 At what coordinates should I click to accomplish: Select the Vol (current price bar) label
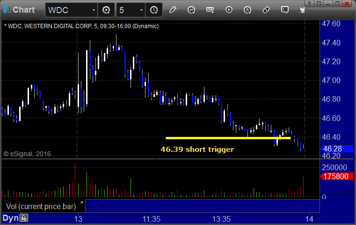point(41,207)
